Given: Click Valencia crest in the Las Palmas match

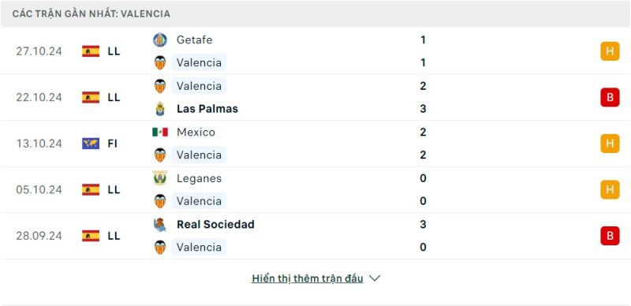Looking at the screenshot, I should 160,86.
